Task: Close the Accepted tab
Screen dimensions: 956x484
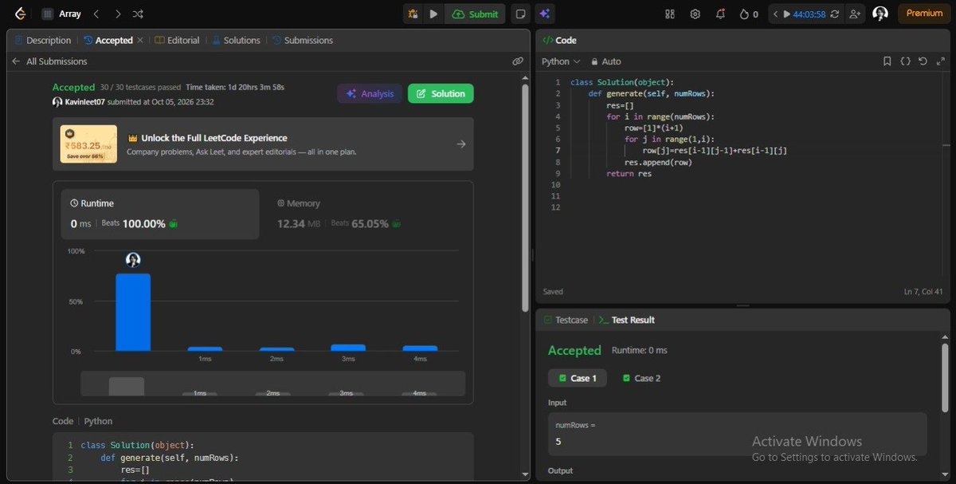Action: click(140, 40)
